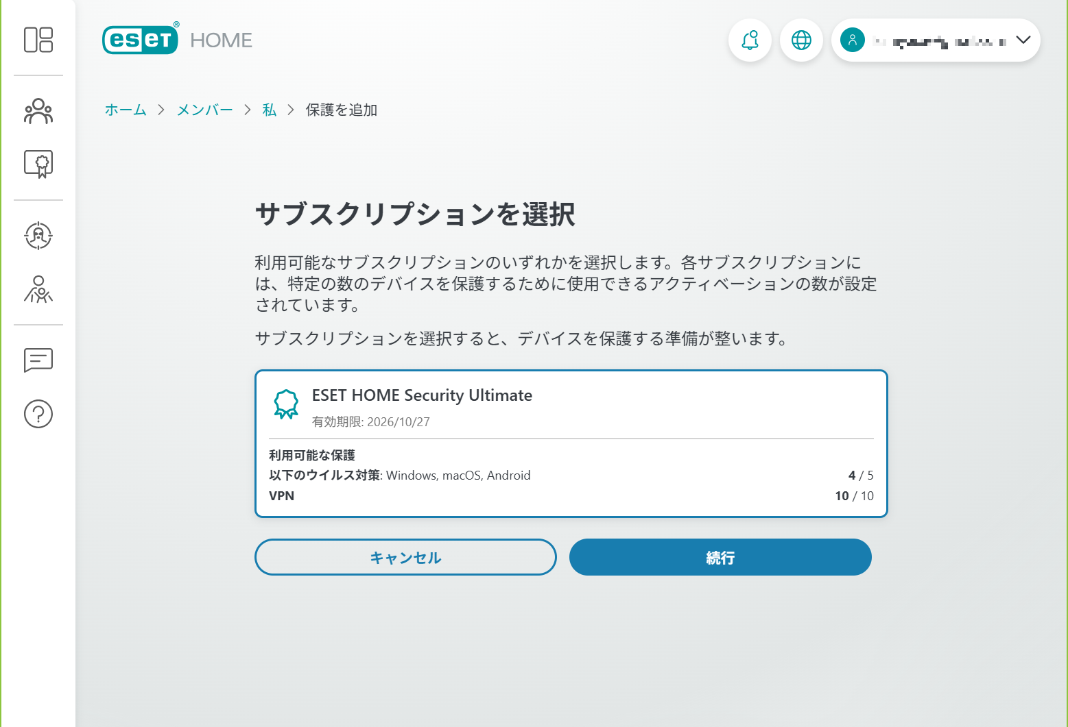Click the 10 / 10 VPN count

tap(855, 496)
